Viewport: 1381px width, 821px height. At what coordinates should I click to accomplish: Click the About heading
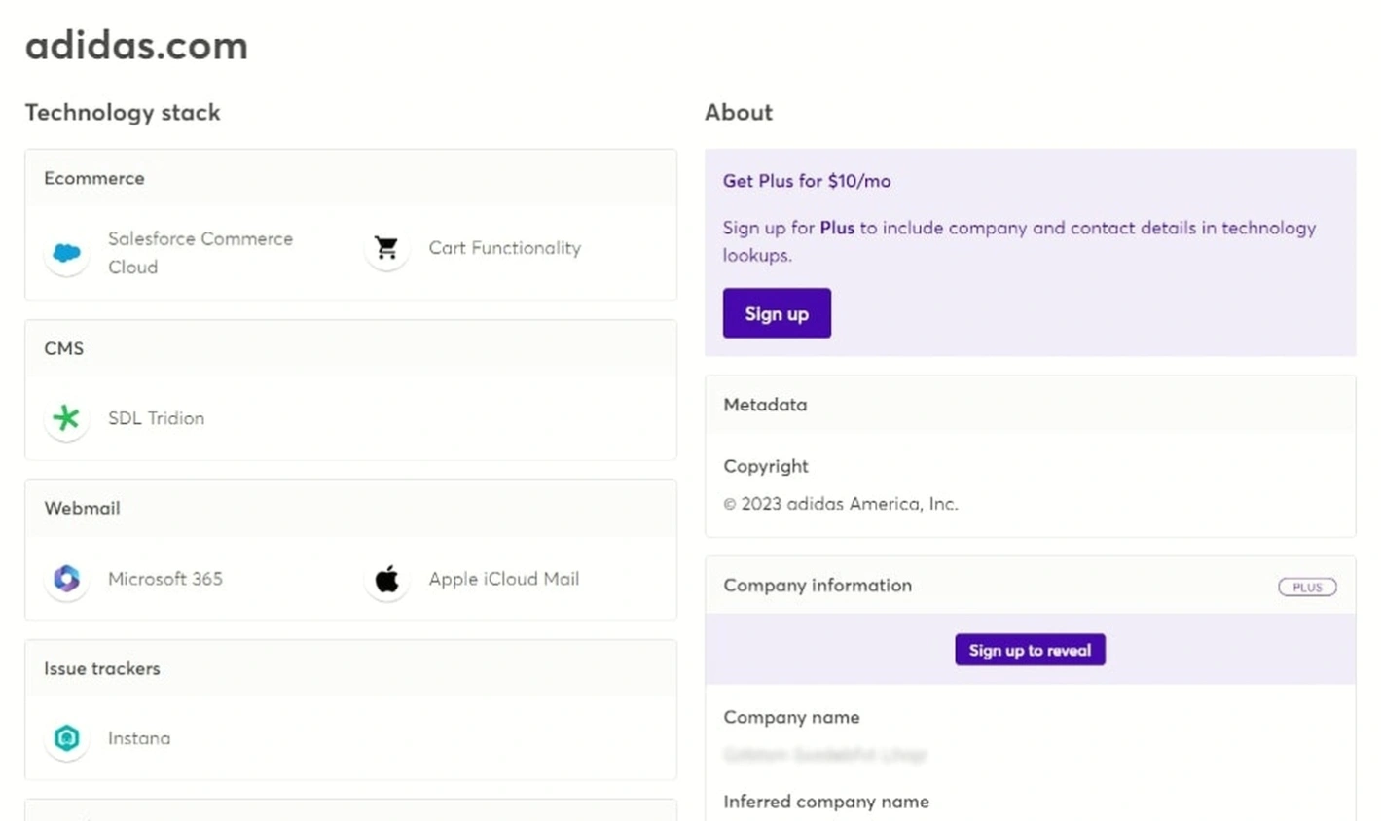tap(739, 112)
